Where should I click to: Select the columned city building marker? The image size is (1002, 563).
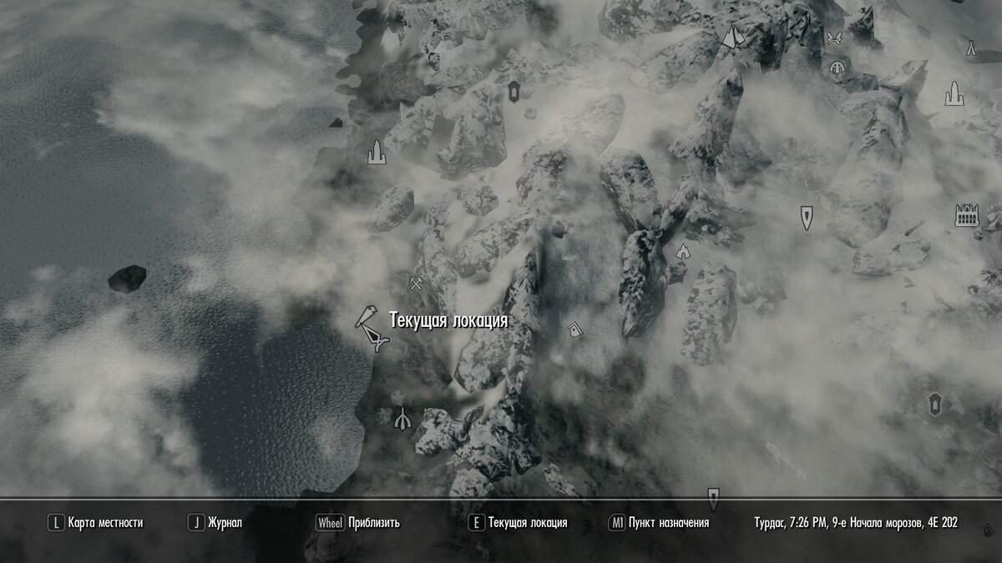(x=966, y=215)
